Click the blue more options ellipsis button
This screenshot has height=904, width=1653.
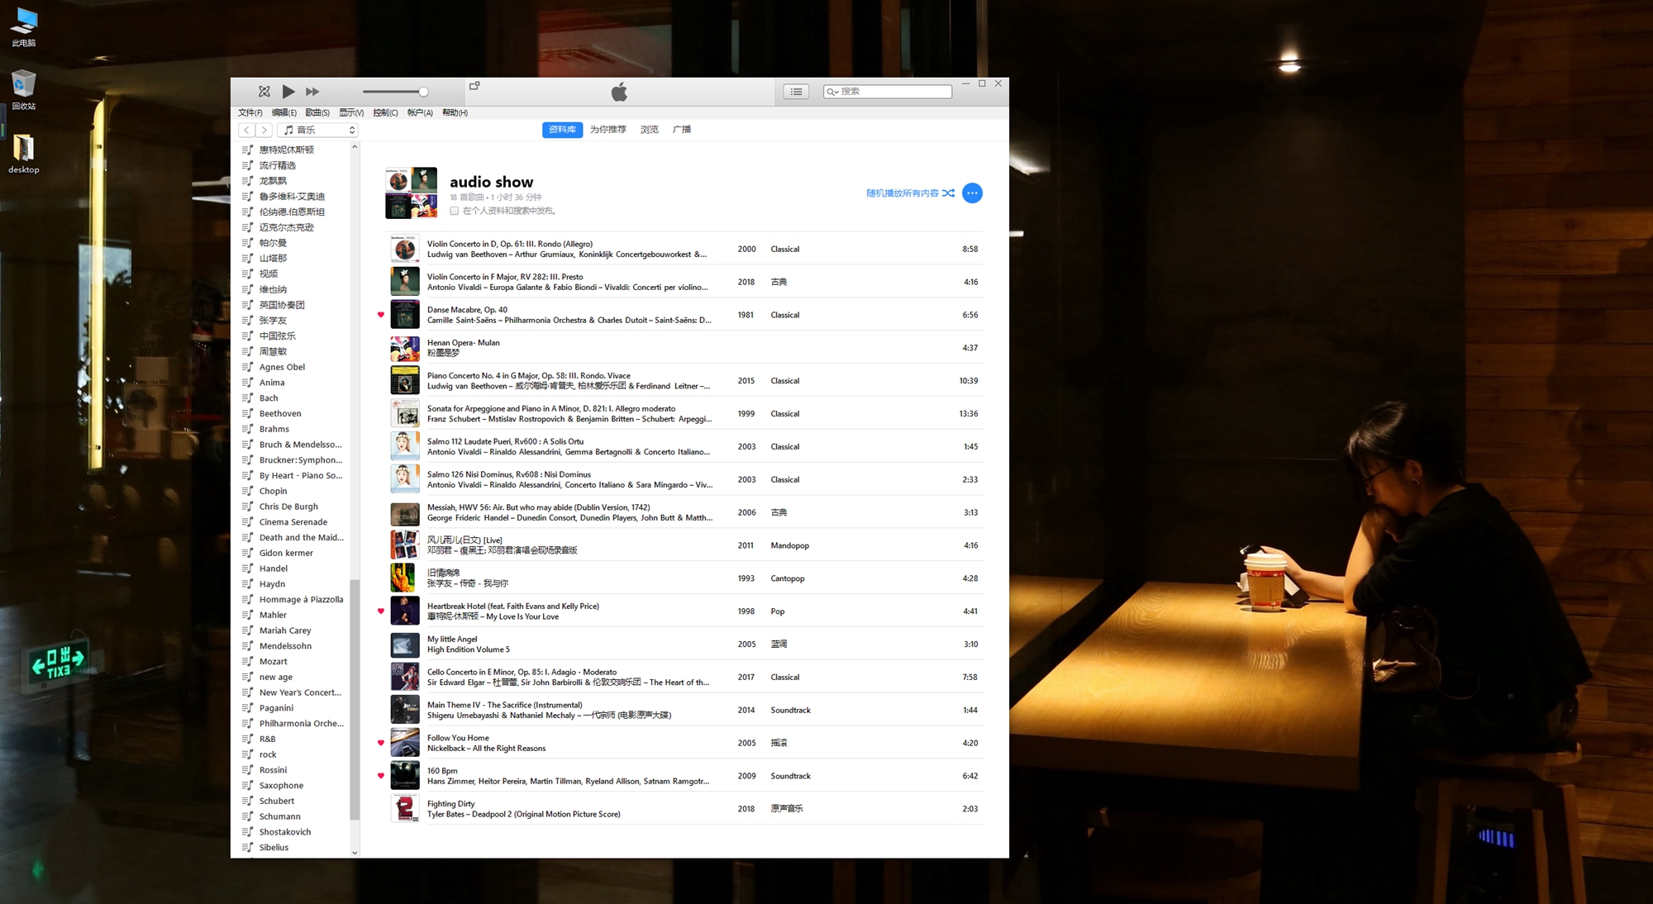pos(972,193)
